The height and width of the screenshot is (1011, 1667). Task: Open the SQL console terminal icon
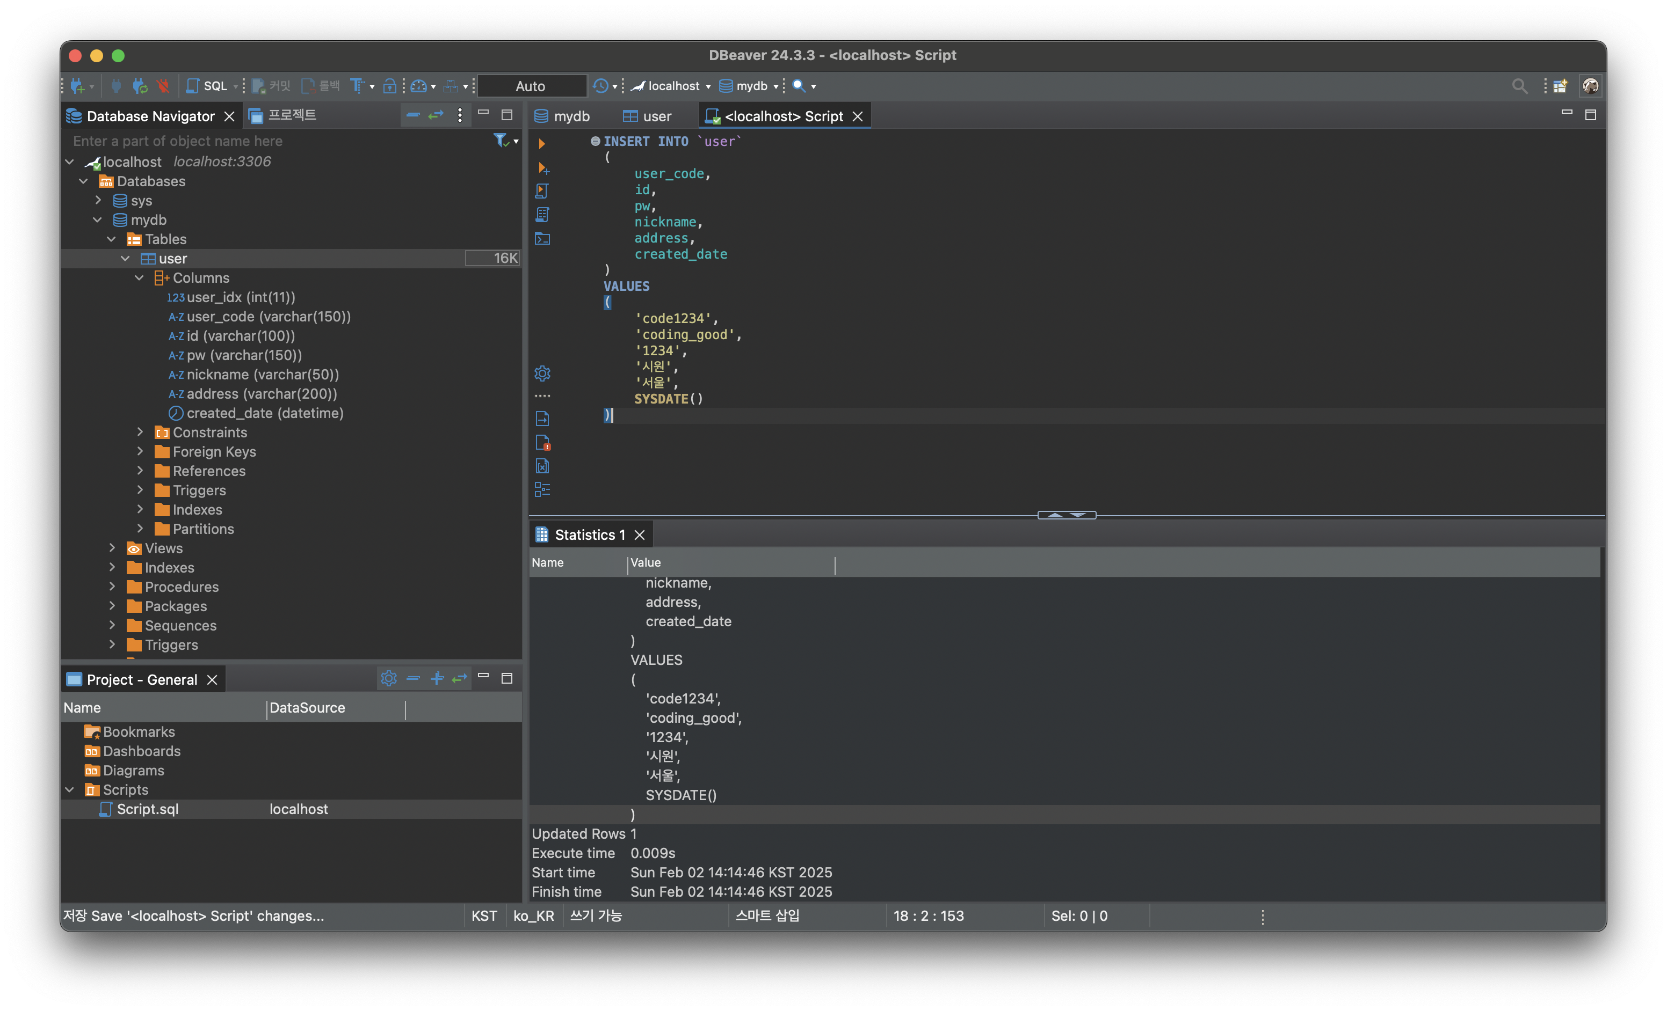coord(542,239)
